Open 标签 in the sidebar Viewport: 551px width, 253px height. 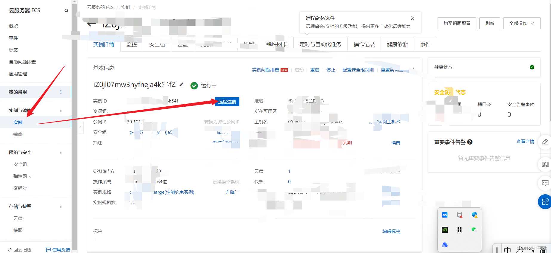point(13,50)
